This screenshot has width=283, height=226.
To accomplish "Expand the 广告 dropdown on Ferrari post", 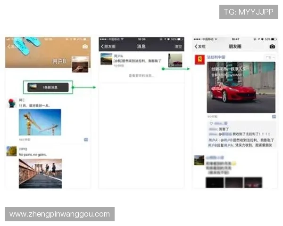I will [x=270, y=57].
